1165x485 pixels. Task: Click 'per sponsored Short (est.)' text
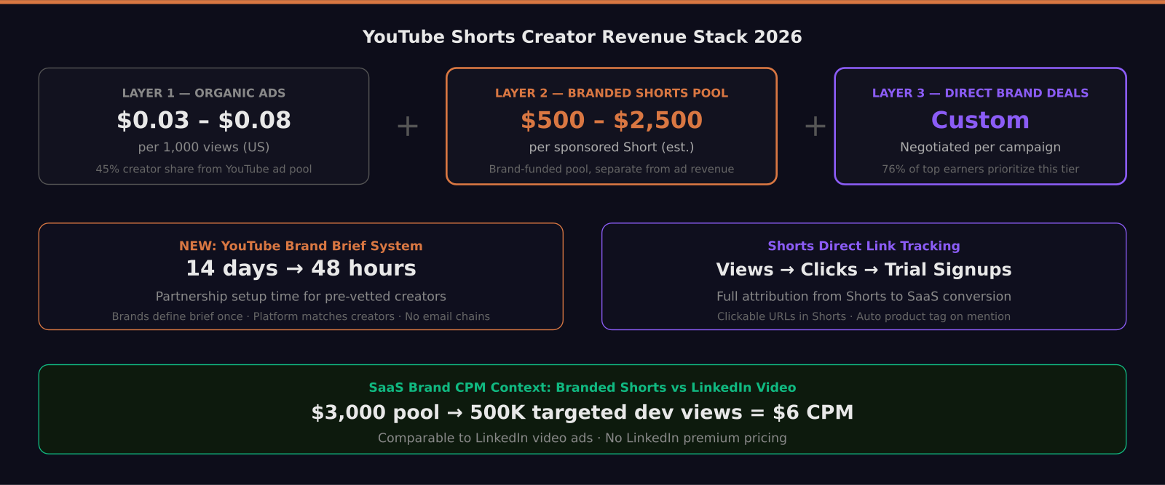[612, 147]
